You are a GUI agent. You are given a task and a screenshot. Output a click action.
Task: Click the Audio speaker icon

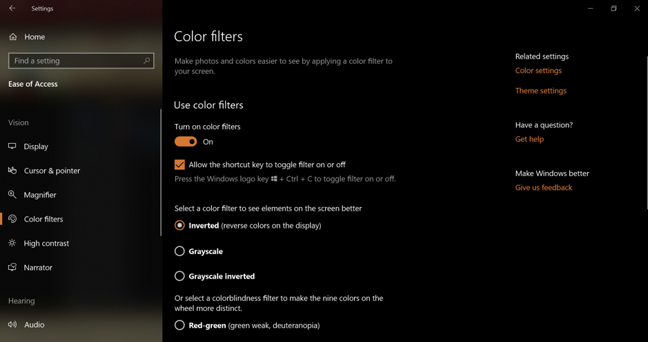pyautogui.click(x=12, y=325)
